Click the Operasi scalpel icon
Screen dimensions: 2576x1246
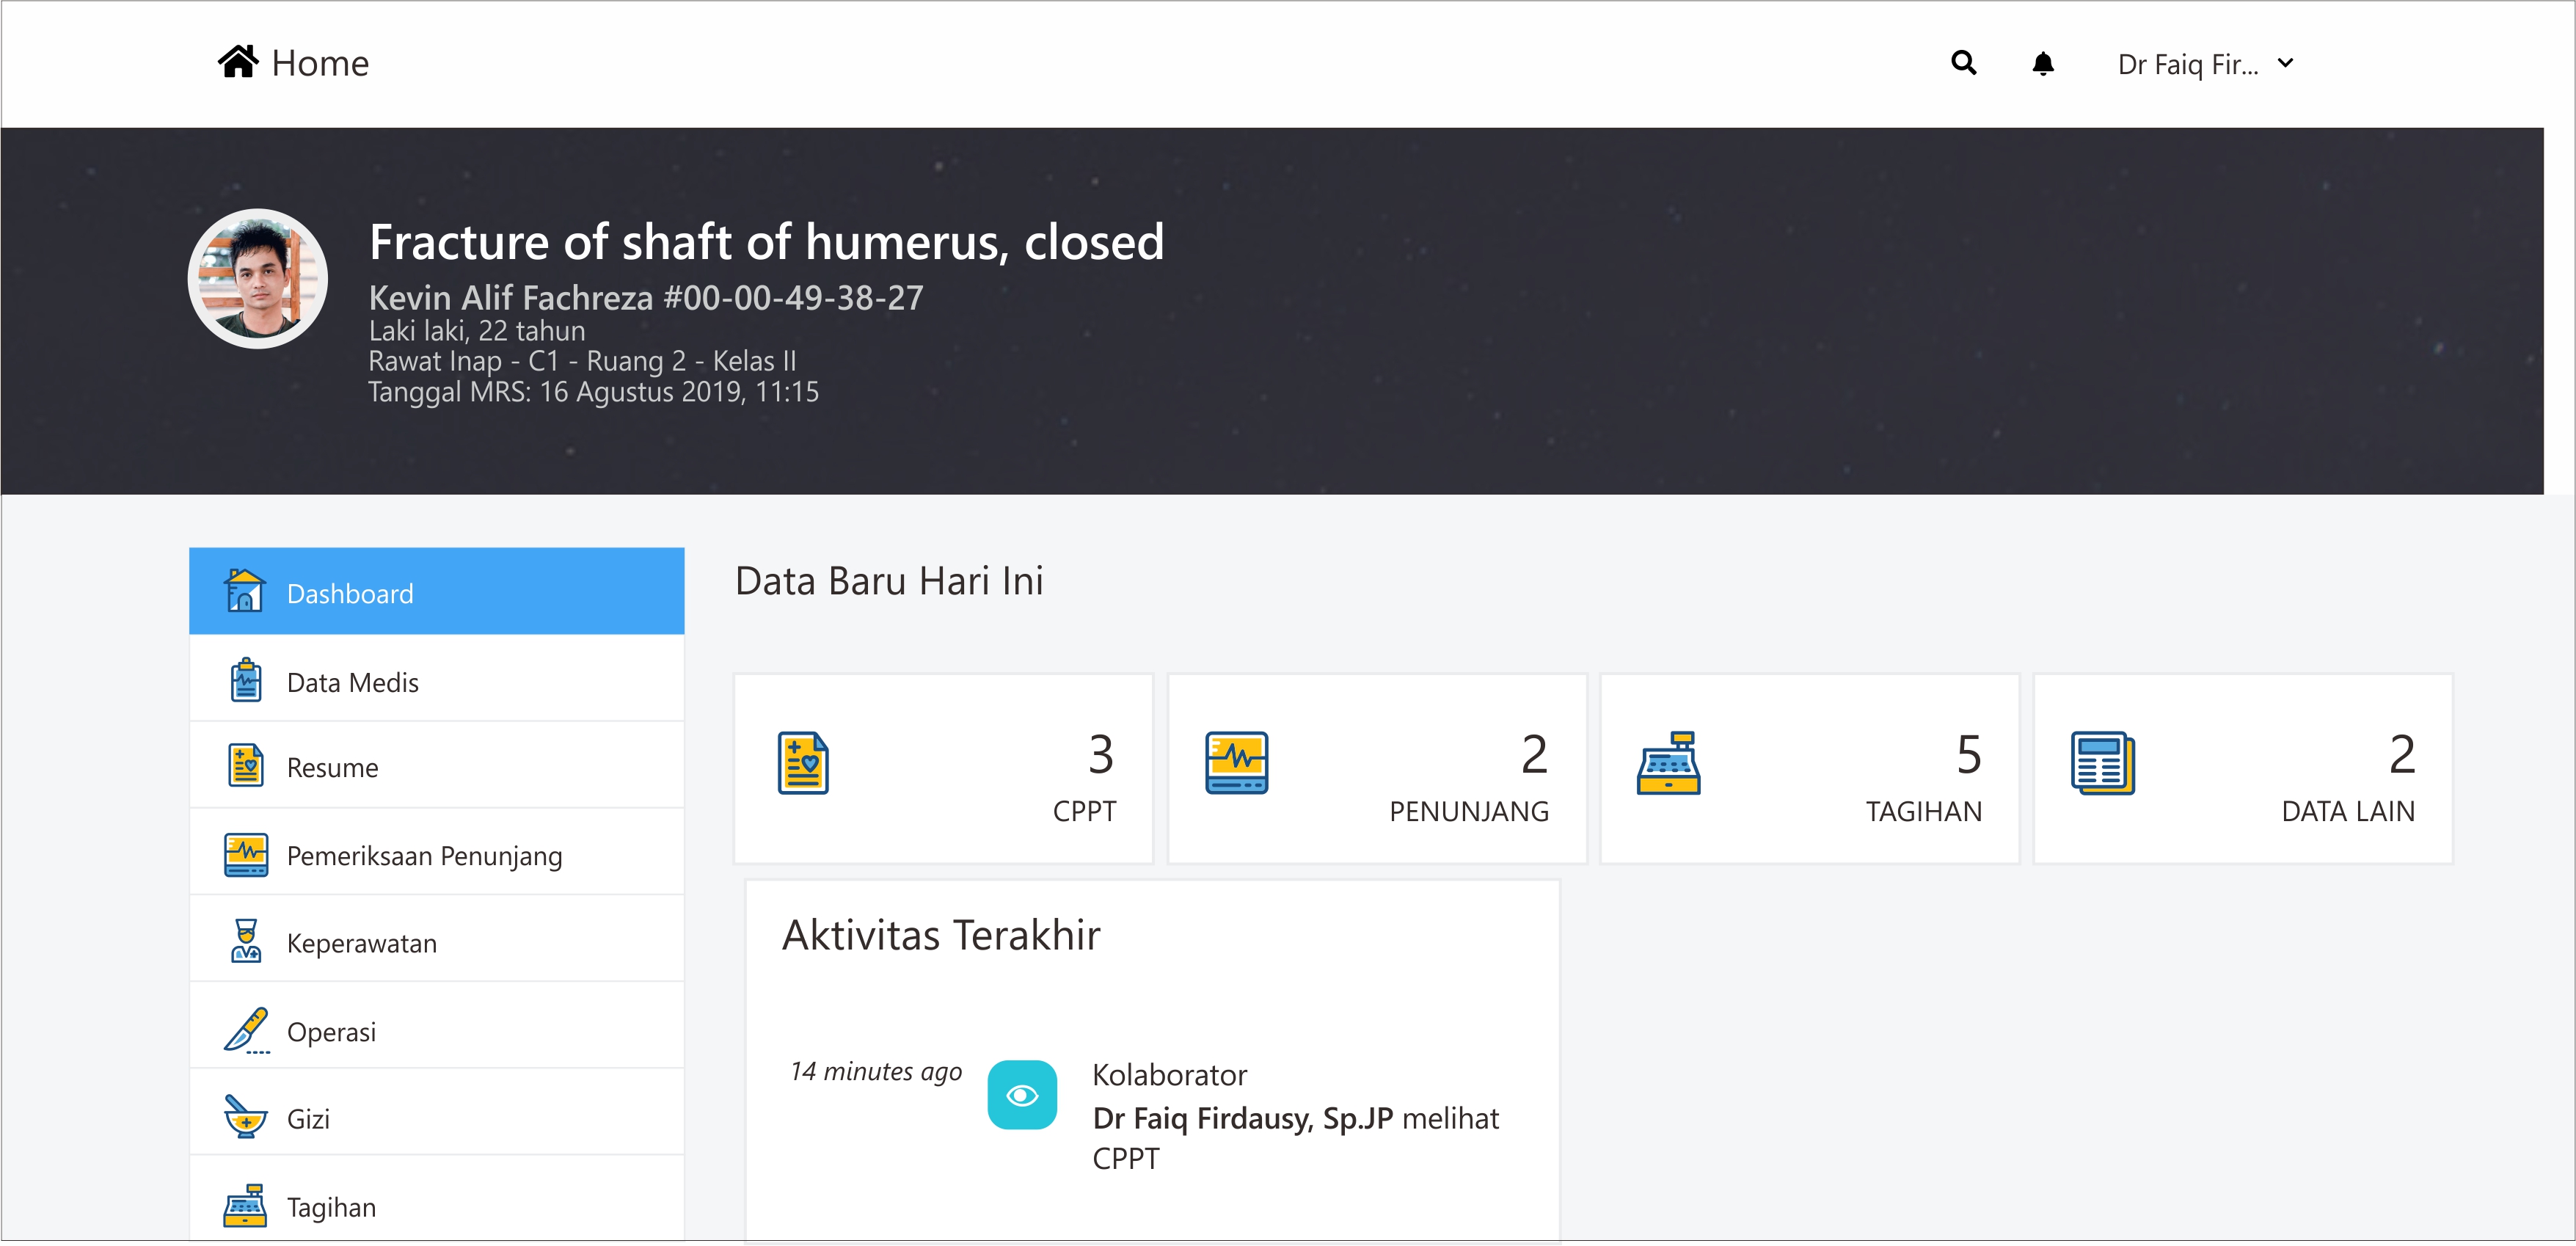246,1030
